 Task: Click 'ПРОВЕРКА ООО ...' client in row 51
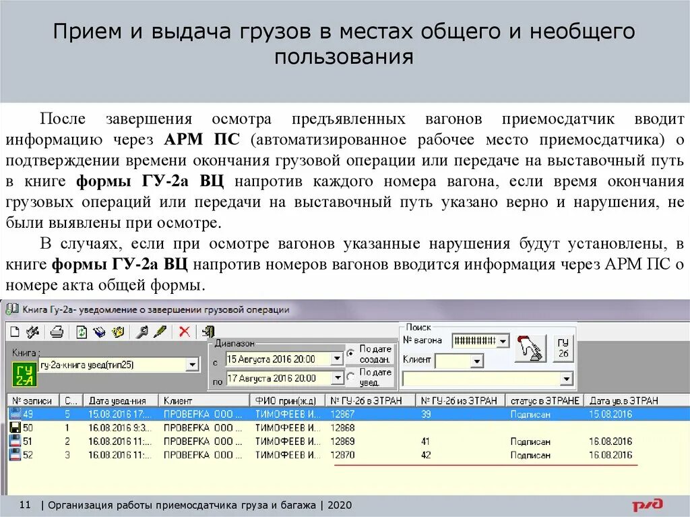click(203, 442)
